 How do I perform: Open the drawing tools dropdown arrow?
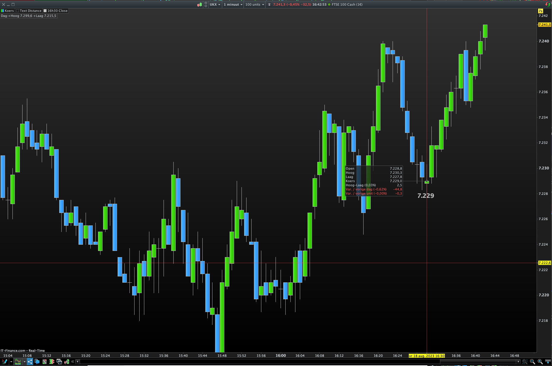pyautogui.click(x=11, y=362)
